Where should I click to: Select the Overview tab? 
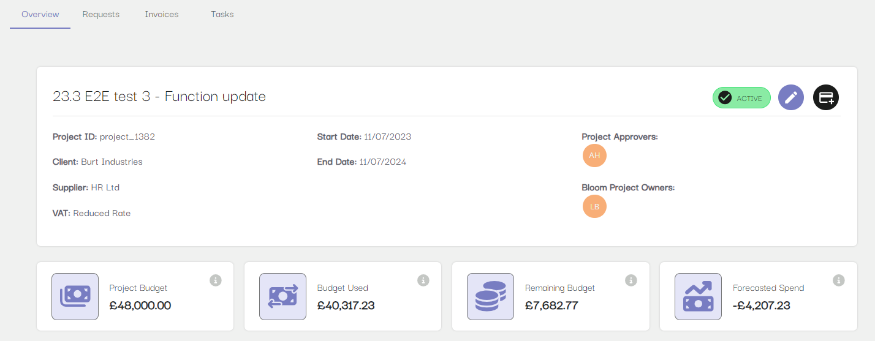click(x=40, y=14)
